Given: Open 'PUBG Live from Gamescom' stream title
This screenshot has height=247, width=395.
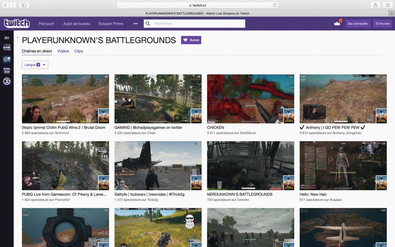Looking at the screenshot, I should coord(65,194).
